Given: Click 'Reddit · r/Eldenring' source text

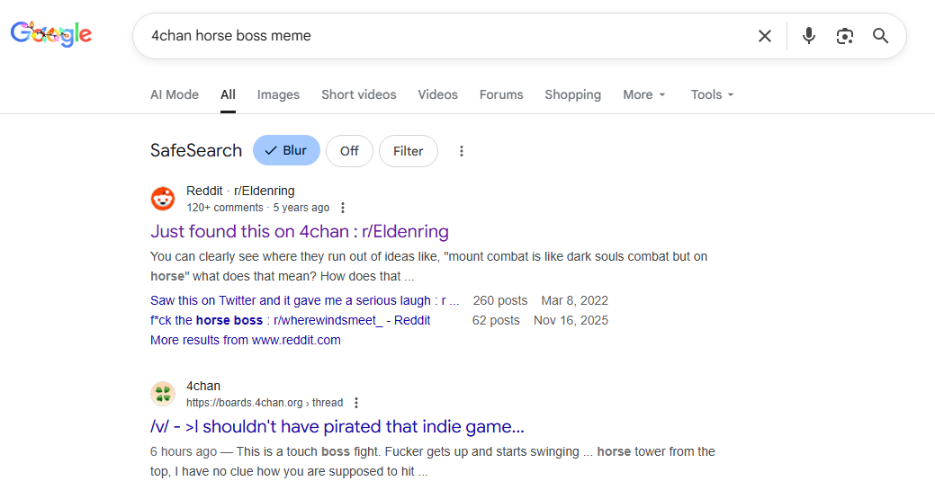Looking at the screenshot, I should tap(240, 192).
